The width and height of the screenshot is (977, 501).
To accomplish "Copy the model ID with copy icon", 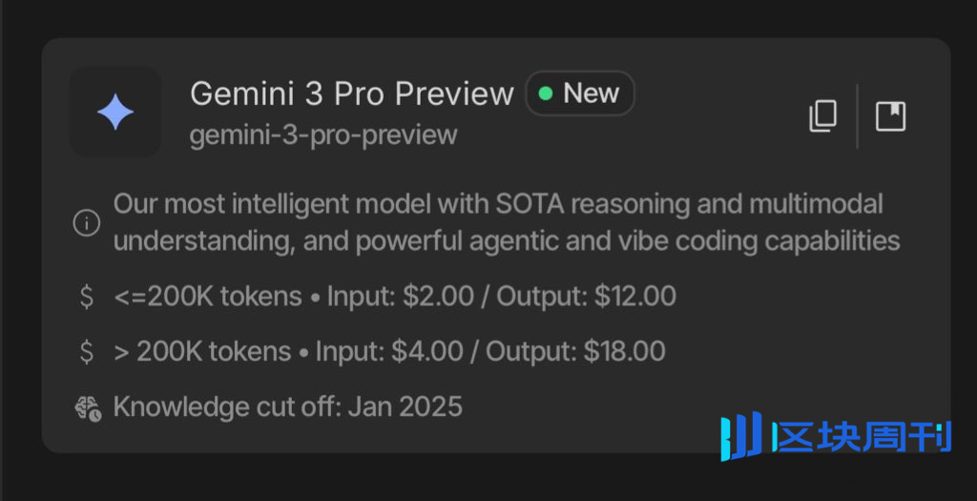I will coord(822,116).
